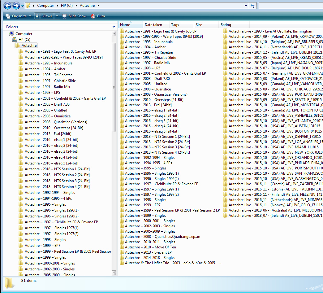The image size is (323, 293).
Task: Select AE_LIVE_AUSTIN_131015 folder
Action: point(272,126)
